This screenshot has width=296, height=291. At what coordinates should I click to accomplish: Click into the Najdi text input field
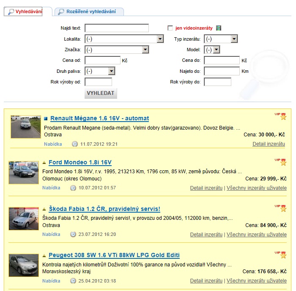117,28
